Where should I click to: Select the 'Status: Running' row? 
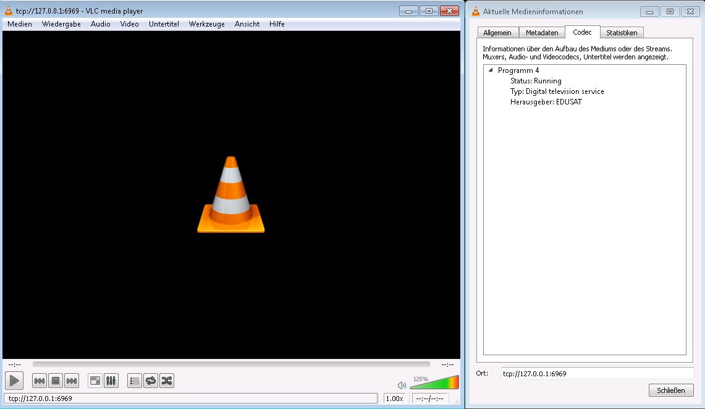(x=536, y=81)
